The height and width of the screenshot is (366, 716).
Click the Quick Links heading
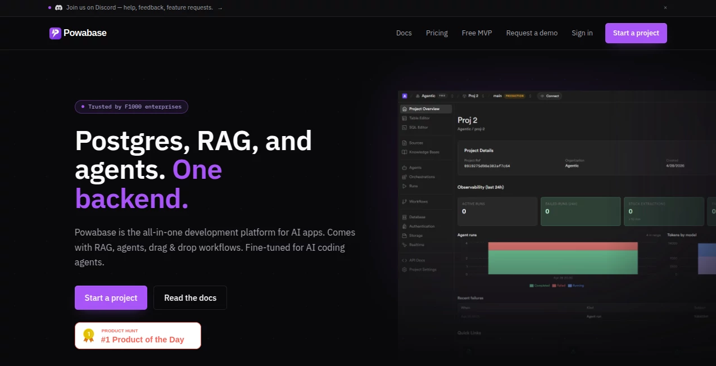(x=469, y=333)
